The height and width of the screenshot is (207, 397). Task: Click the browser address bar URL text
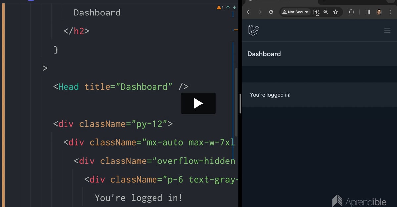pyautogui.click(x=316, y=12)
